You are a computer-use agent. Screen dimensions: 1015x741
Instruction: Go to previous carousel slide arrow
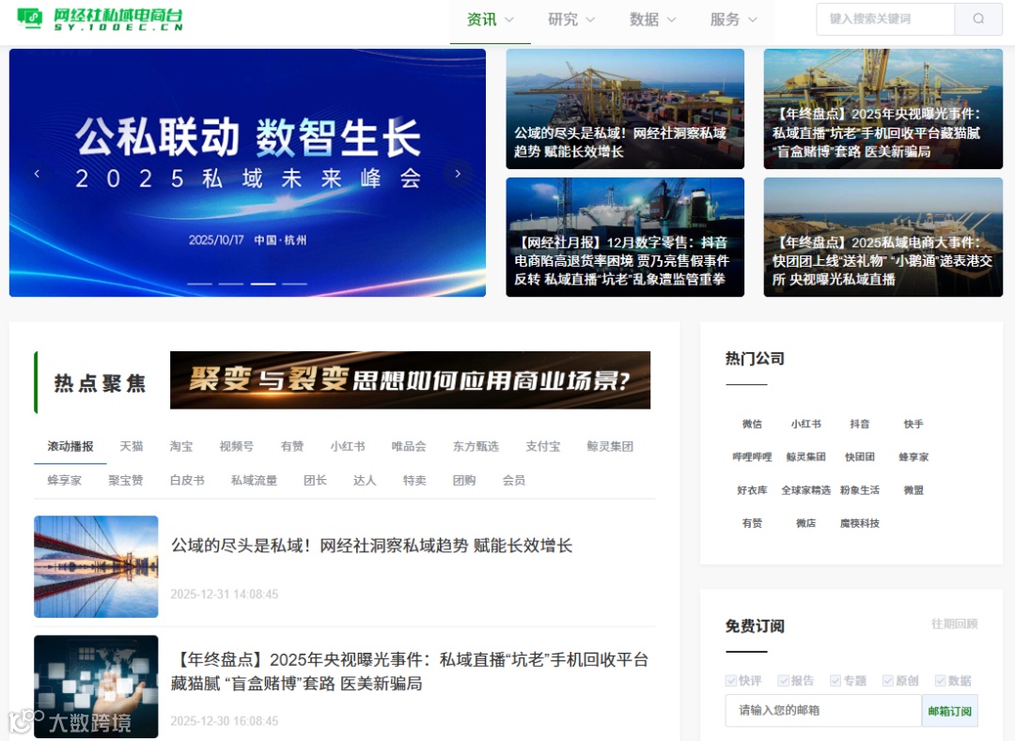37,174
